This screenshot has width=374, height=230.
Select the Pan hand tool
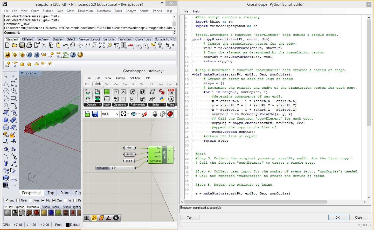point(73,45)
